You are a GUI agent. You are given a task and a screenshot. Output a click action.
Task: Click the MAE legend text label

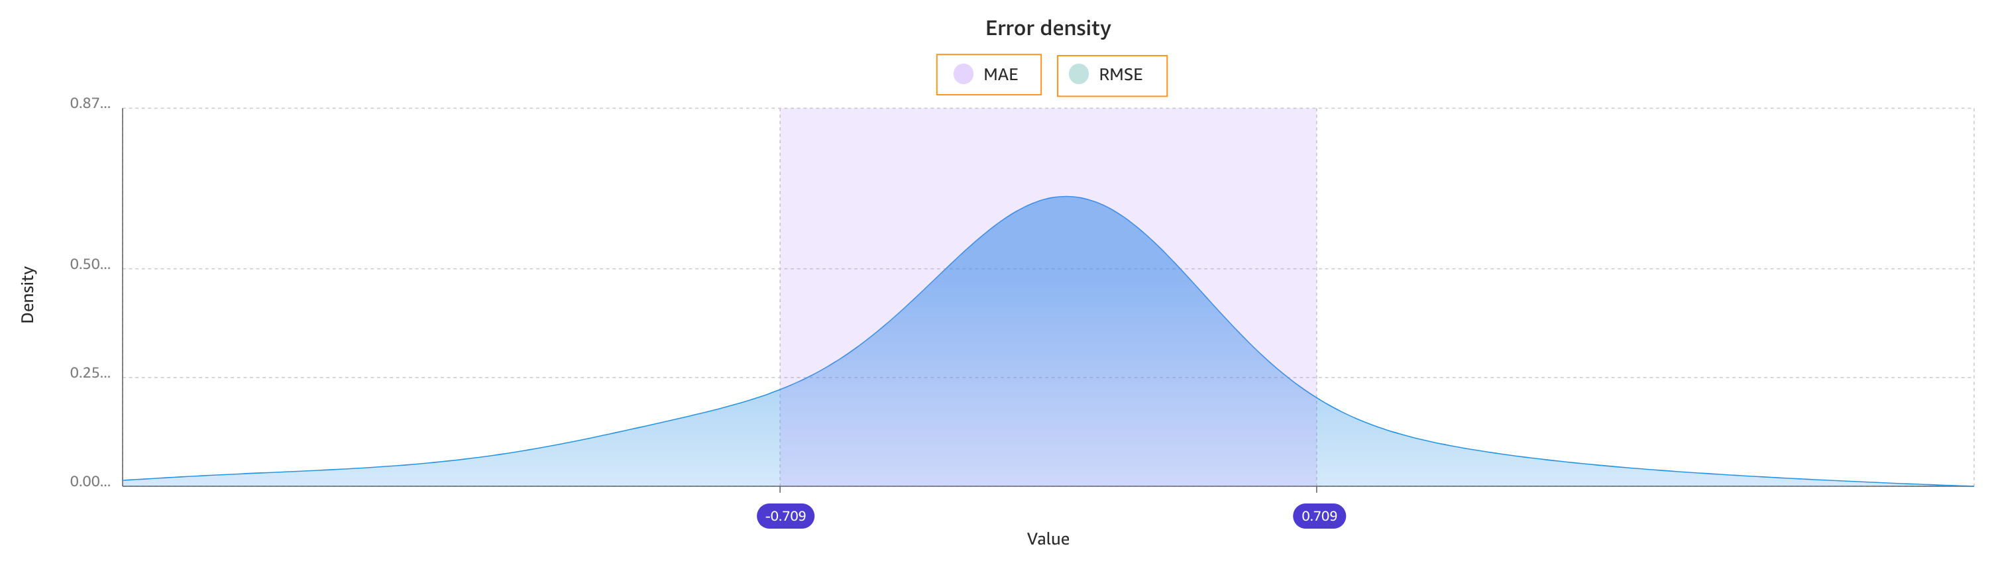pos(1001,74)
